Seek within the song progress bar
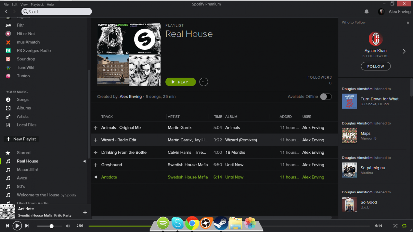Screen dimensions: 413x232 229,226
